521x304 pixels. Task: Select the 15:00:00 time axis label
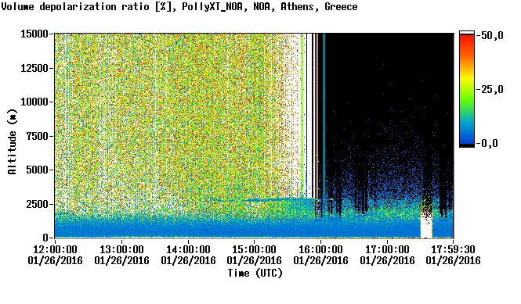(254, 249)
